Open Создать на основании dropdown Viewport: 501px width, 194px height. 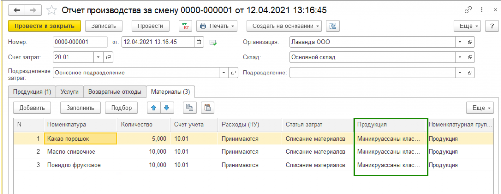pos(284,26)
